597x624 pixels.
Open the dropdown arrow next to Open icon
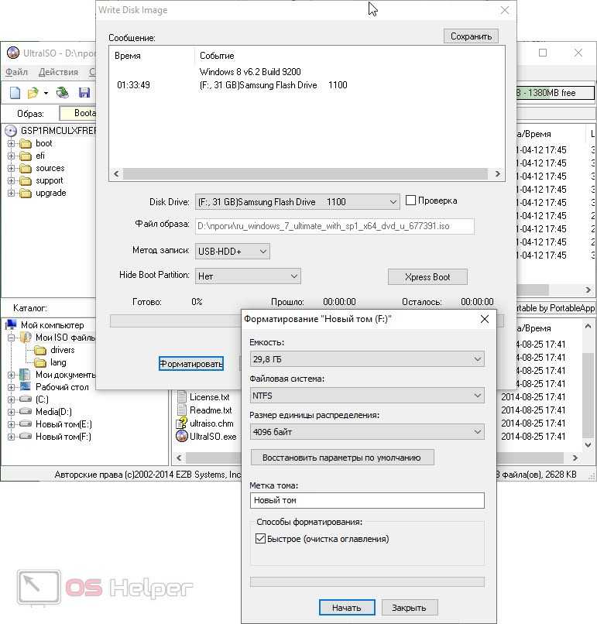[46, 93]
